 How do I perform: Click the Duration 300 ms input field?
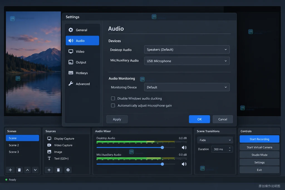pos(222,149)
